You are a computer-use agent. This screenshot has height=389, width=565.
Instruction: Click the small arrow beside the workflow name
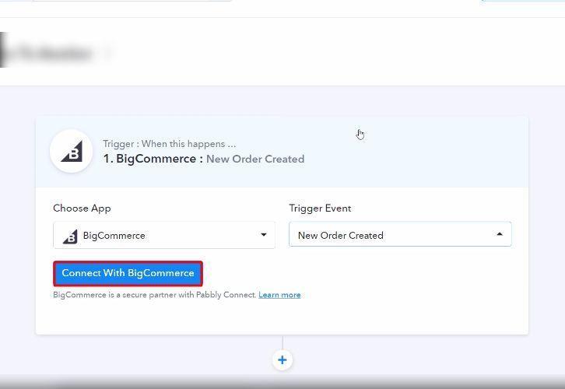click(108, 53)
